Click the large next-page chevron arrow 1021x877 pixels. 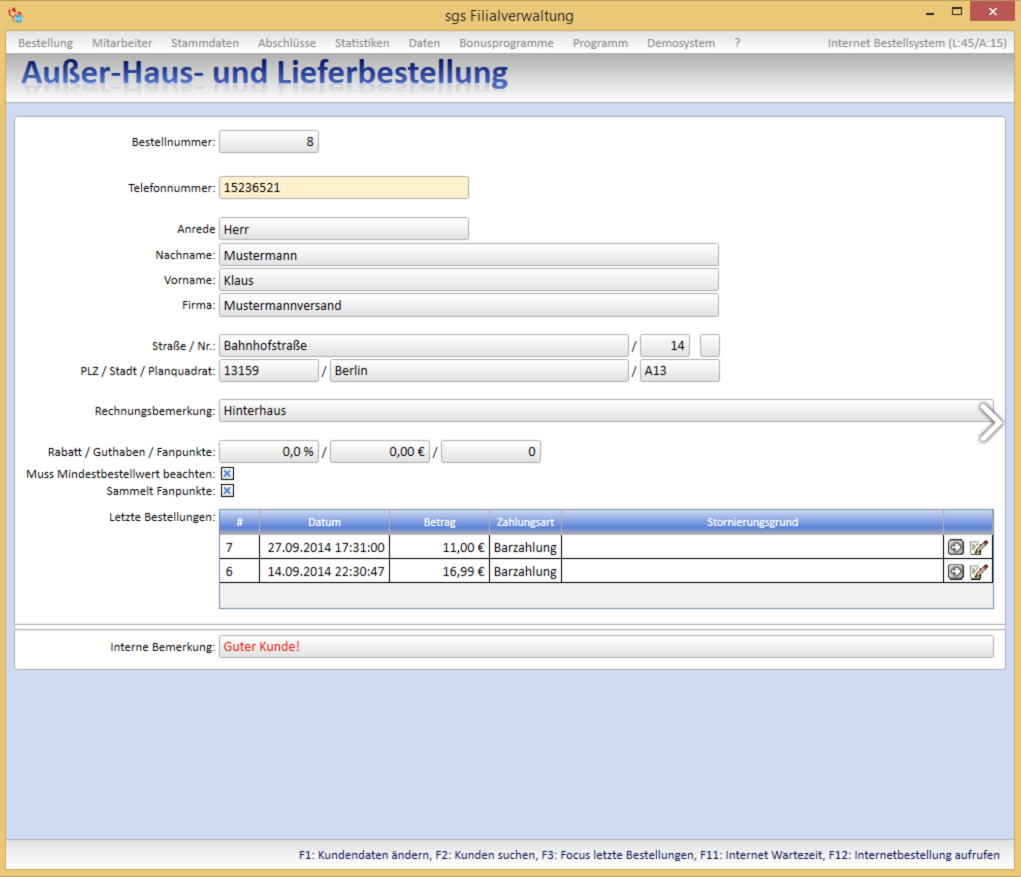[990, 422]
